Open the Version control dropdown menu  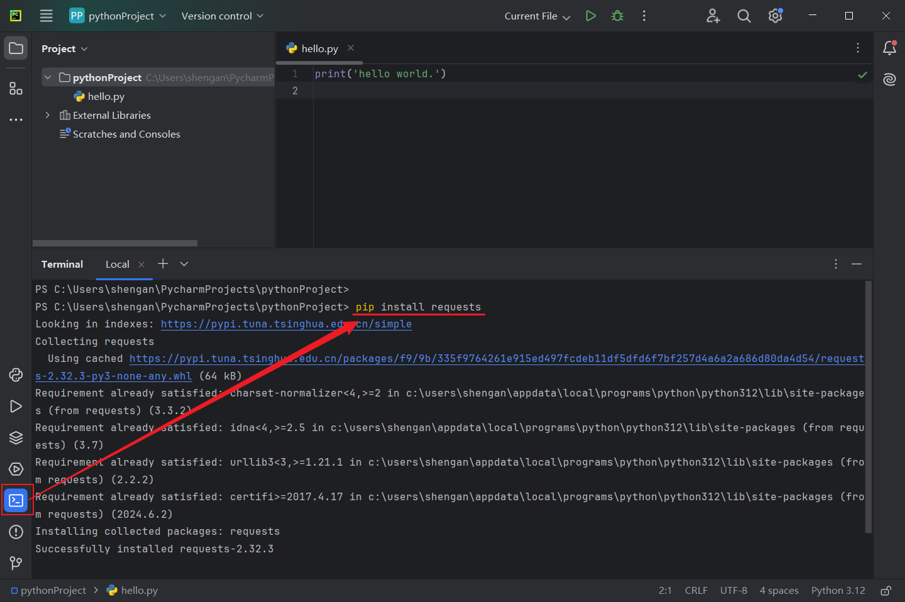click(x=222, y=16)
